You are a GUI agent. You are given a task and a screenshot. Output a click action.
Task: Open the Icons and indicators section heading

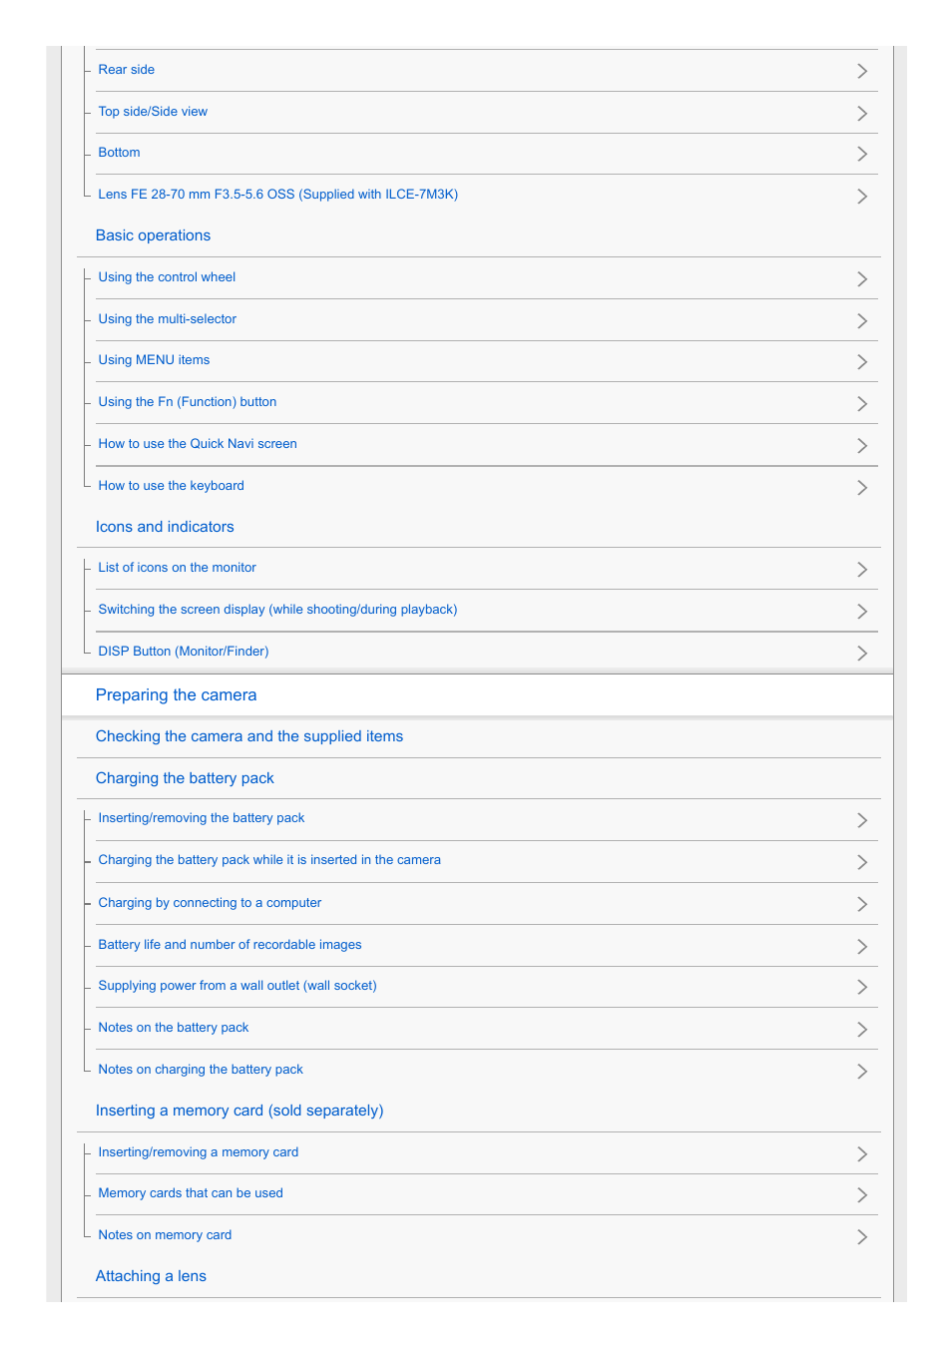165,527
